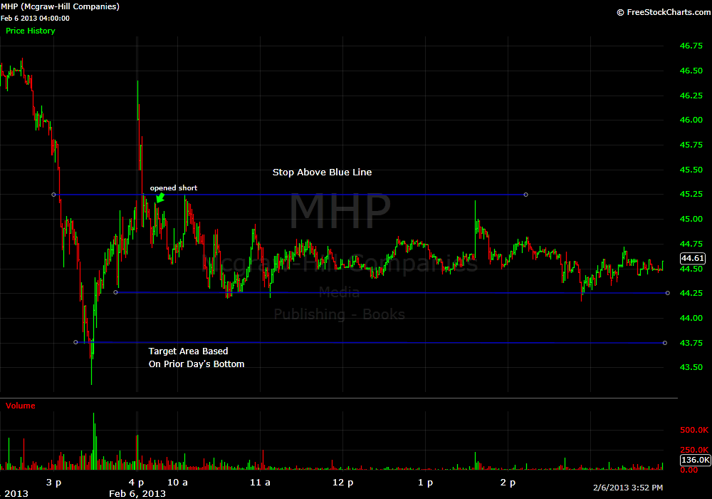
Task: Select the 44.75 price axis label
Action: pos(691,244)
